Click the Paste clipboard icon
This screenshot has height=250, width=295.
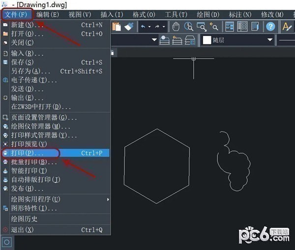(117, 27)
